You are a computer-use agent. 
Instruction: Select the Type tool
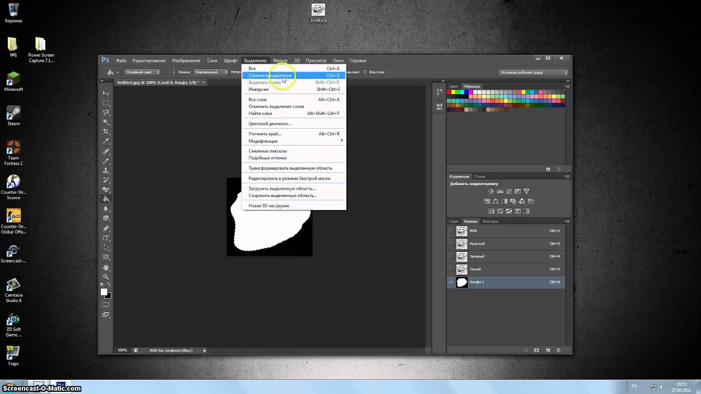coord(106,237)
